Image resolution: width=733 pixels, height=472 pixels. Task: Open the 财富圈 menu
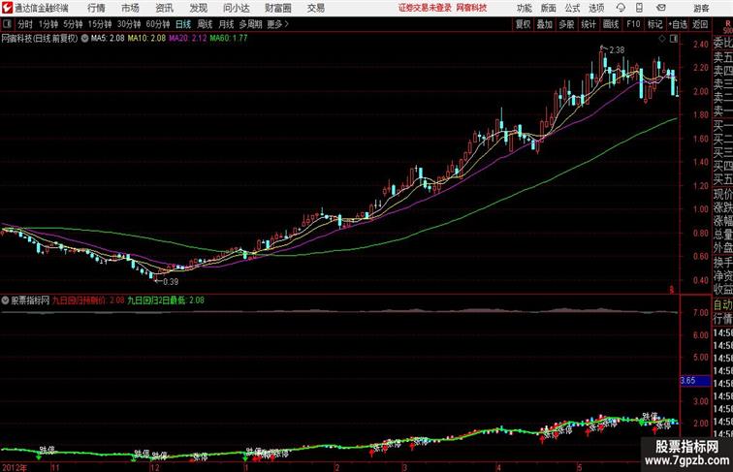[278, 8]
